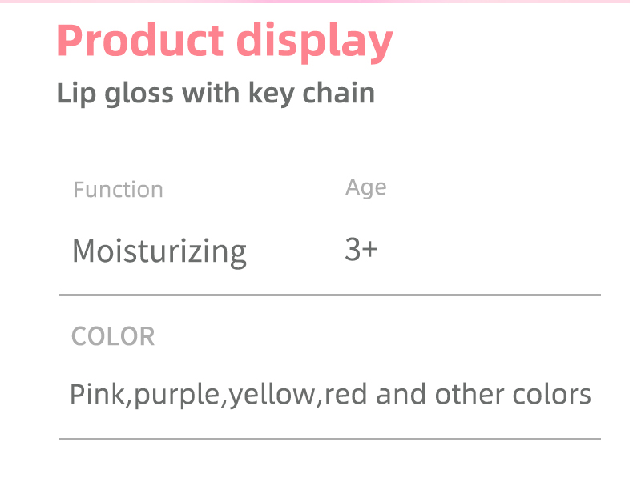Click the word "colors" ending the list
This screenshot has height=498, width=633.
pyautogui.click(x=551, y=395)
